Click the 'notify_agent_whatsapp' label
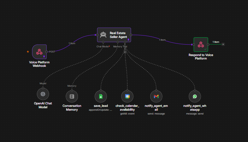Image resolution: width=248 pixels, height=142 pixels. tap(195, 108)
